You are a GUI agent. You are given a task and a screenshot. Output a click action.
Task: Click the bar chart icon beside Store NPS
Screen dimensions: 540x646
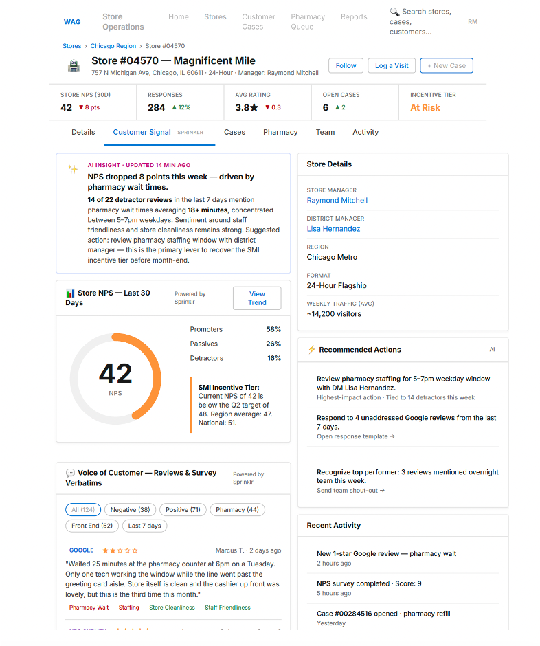70,293
